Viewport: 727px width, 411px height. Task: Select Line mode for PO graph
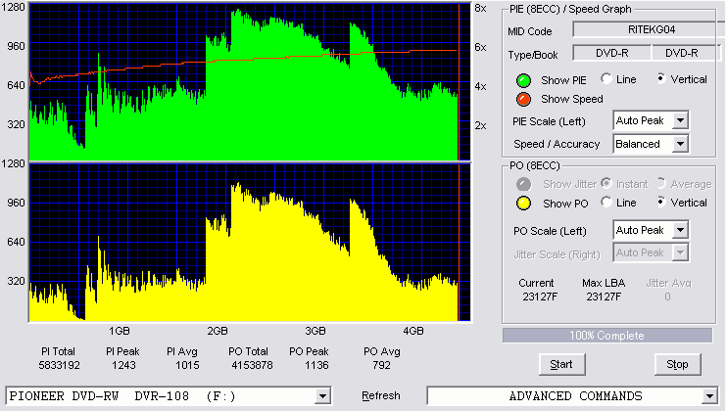tap(606, 202)
